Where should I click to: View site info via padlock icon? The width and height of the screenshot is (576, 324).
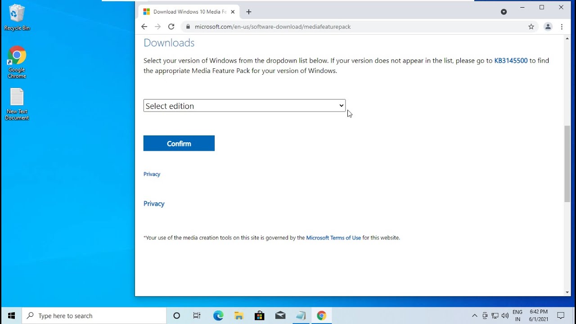click(188, 27)
